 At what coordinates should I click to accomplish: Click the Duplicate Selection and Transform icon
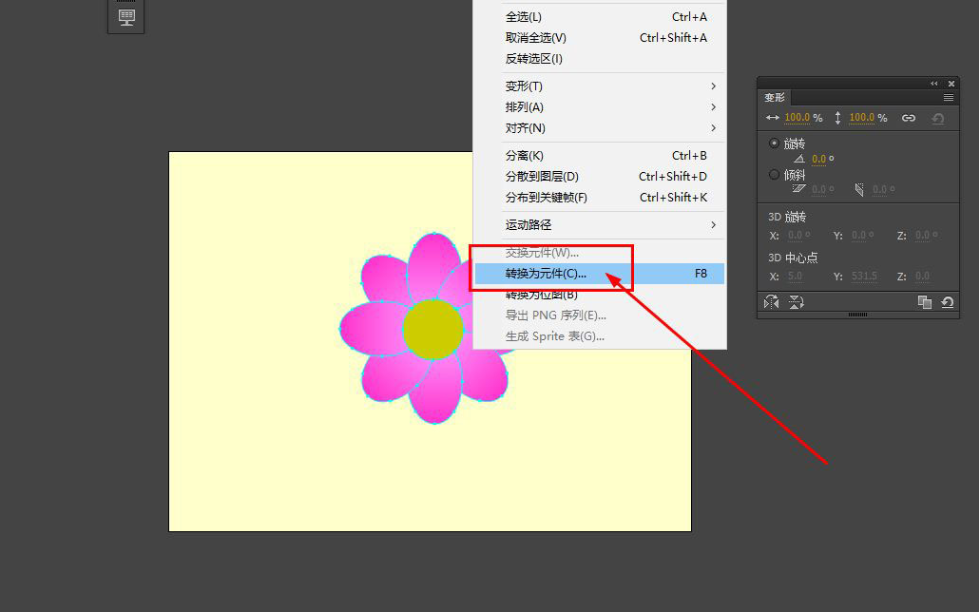coord(926,302)
